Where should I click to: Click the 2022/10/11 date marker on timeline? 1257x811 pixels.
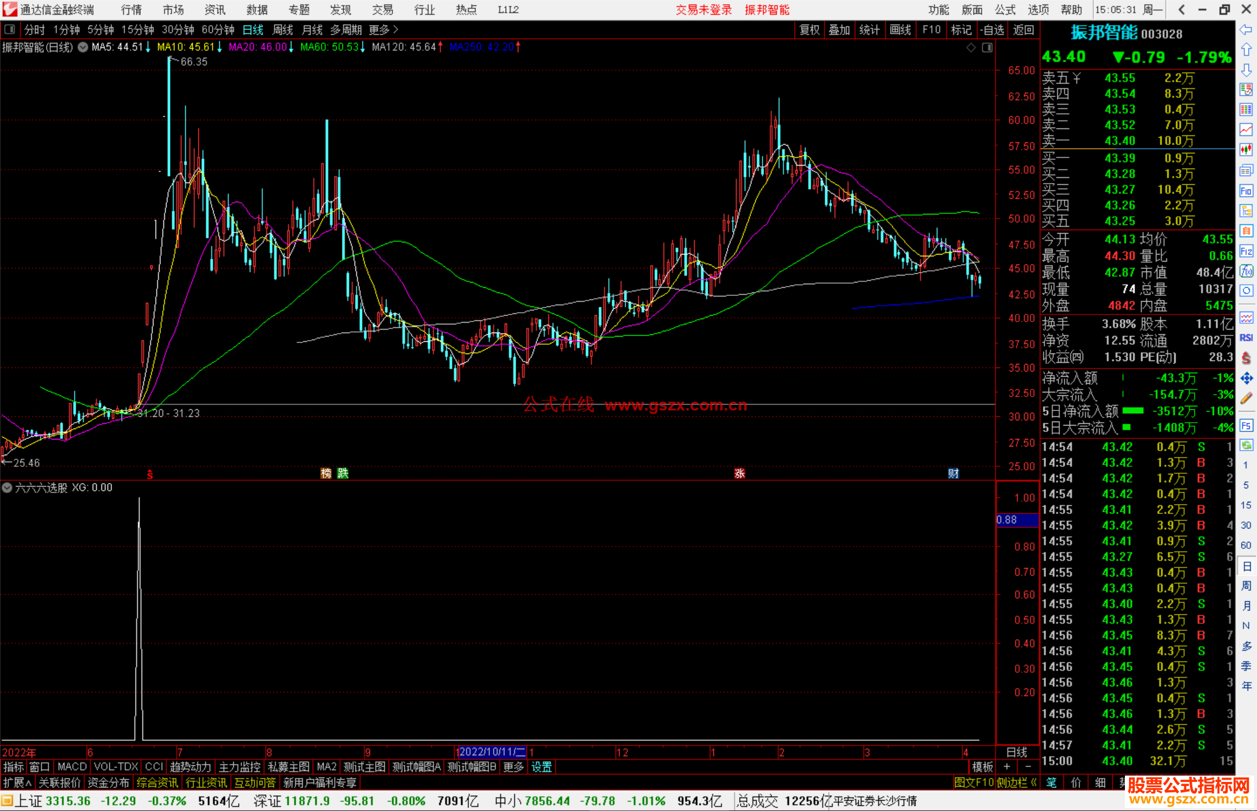(x=492, y=752)
